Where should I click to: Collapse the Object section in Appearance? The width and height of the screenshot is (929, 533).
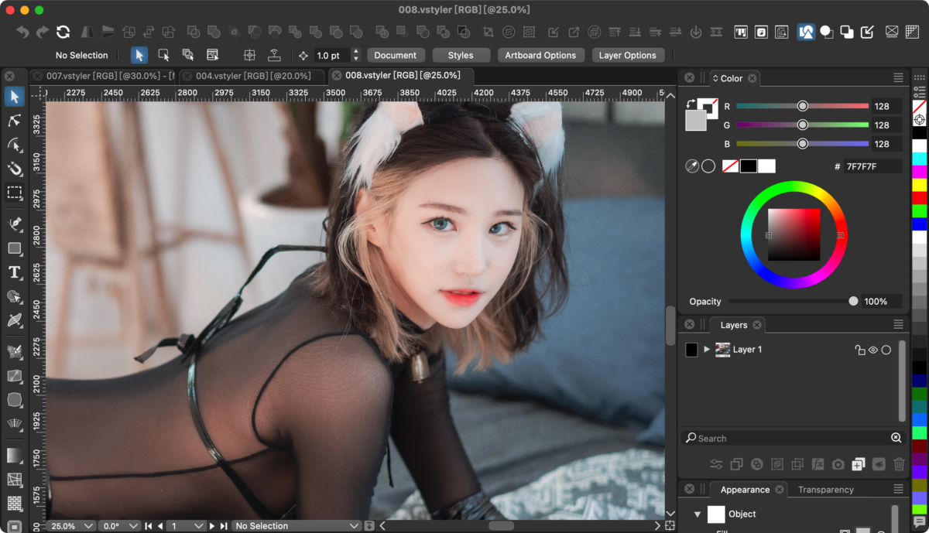(698, 514)
